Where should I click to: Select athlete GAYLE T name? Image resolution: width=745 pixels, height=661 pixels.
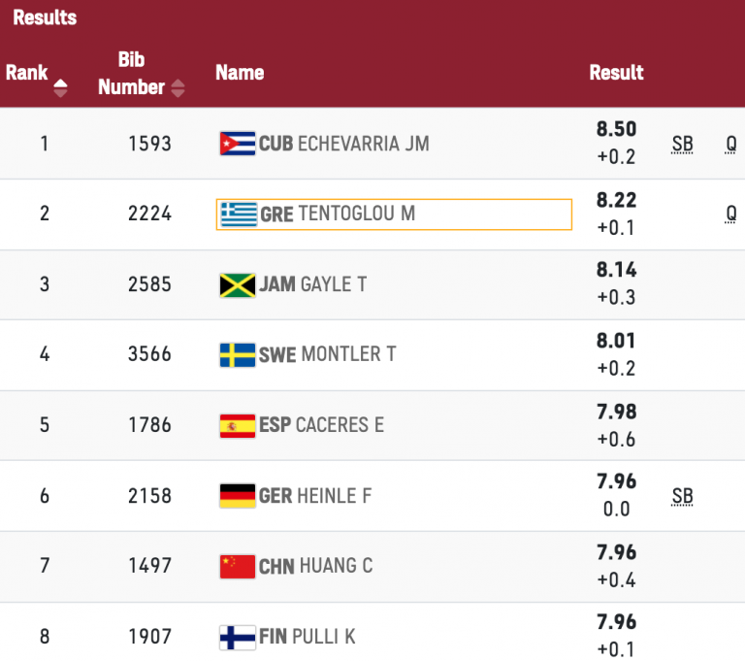334,284
